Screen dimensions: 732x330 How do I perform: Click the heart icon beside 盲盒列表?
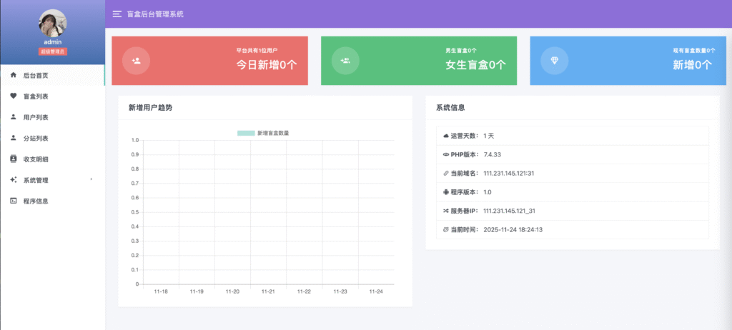[13, 96]
